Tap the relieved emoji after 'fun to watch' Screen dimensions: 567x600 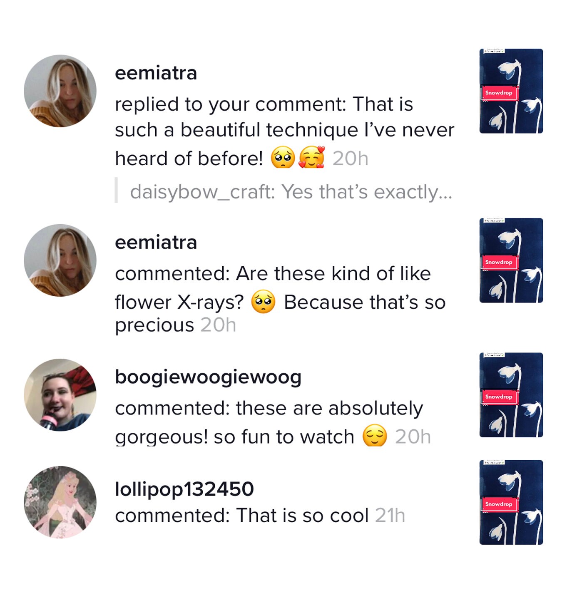pos(375,436)
